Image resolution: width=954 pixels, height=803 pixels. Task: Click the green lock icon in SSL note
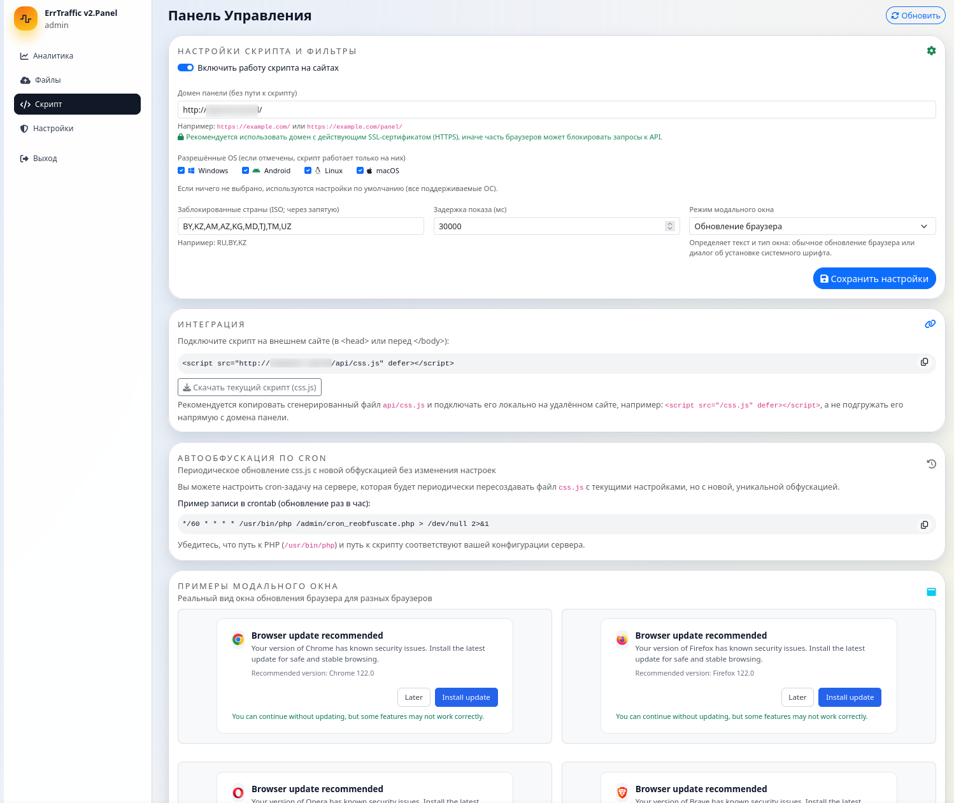[181, 137]
